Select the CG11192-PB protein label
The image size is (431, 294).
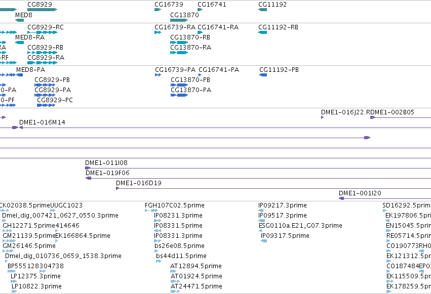(279, 70)
